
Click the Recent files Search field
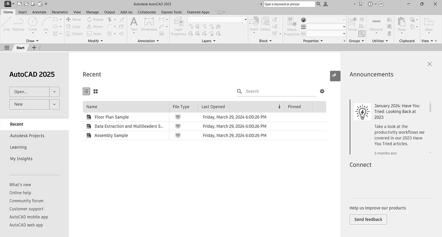click(277, 91)
